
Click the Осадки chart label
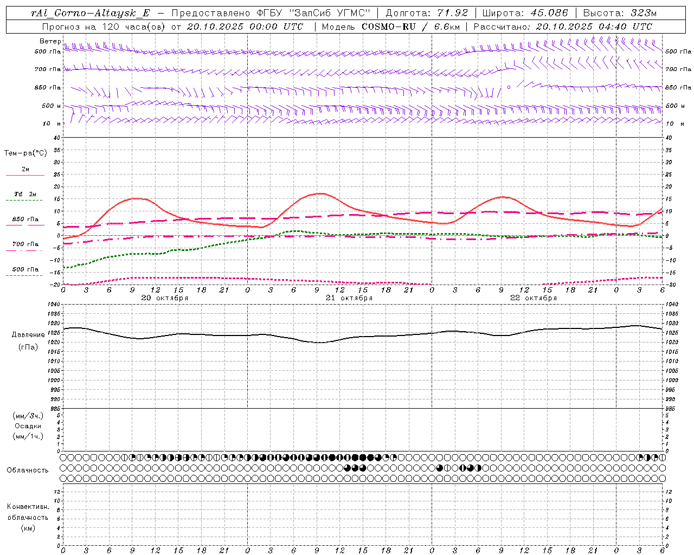28,426
